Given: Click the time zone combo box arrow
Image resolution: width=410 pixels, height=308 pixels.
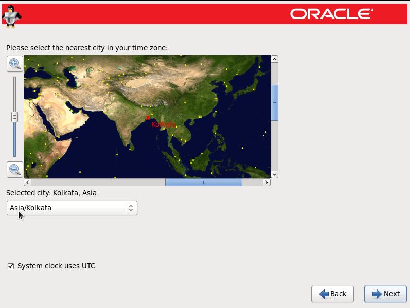Looking at the screenshot, I should point(131,208).
